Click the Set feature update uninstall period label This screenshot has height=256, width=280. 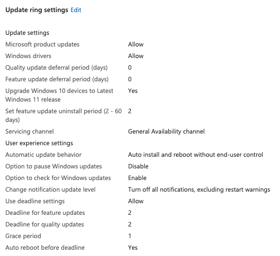pyautogui.click(x=64, y=115)
